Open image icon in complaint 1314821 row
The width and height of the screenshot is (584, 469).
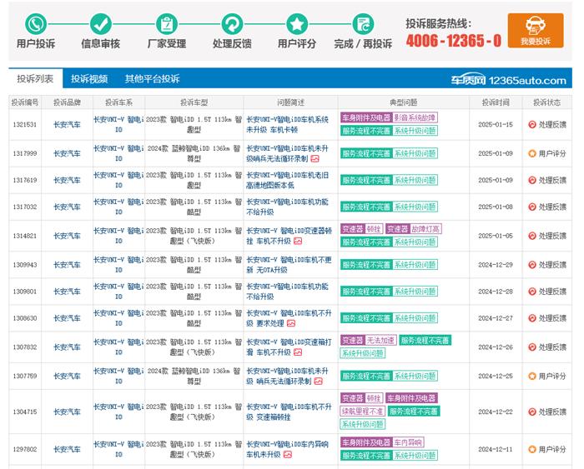coord(296,241)
